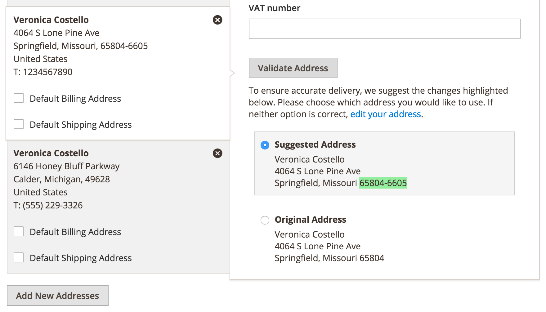
Task: Focus the VAT number text field
Action: tap(384, 29)
